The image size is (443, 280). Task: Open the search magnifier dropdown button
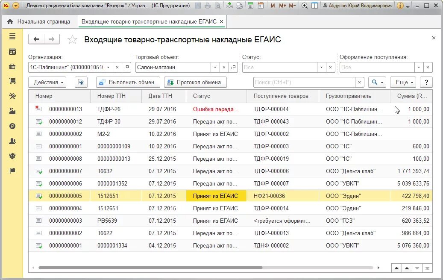(377, 83)
